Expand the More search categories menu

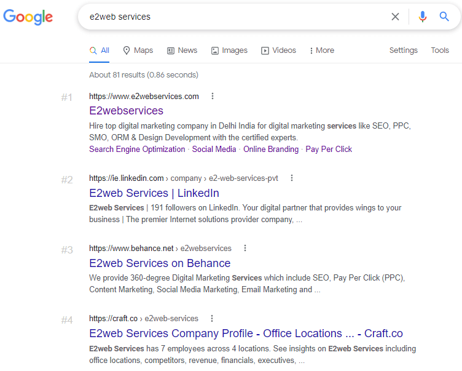(x=322, y=50)
